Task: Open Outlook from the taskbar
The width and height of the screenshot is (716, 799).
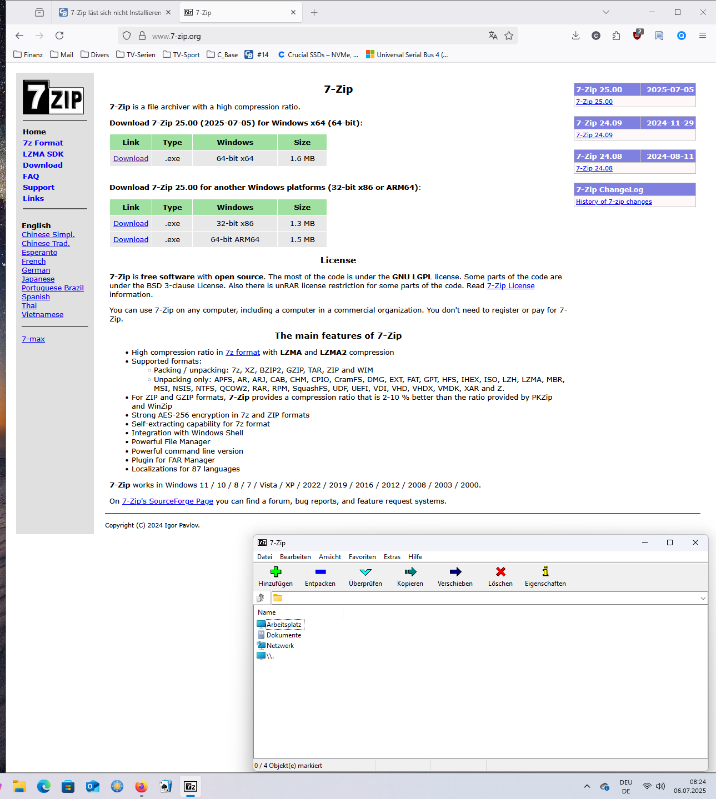Action: pos(92,786)
